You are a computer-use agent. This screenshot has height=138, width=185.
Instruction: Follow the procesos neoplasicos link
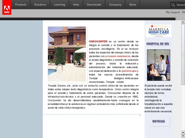pos(118,56)
